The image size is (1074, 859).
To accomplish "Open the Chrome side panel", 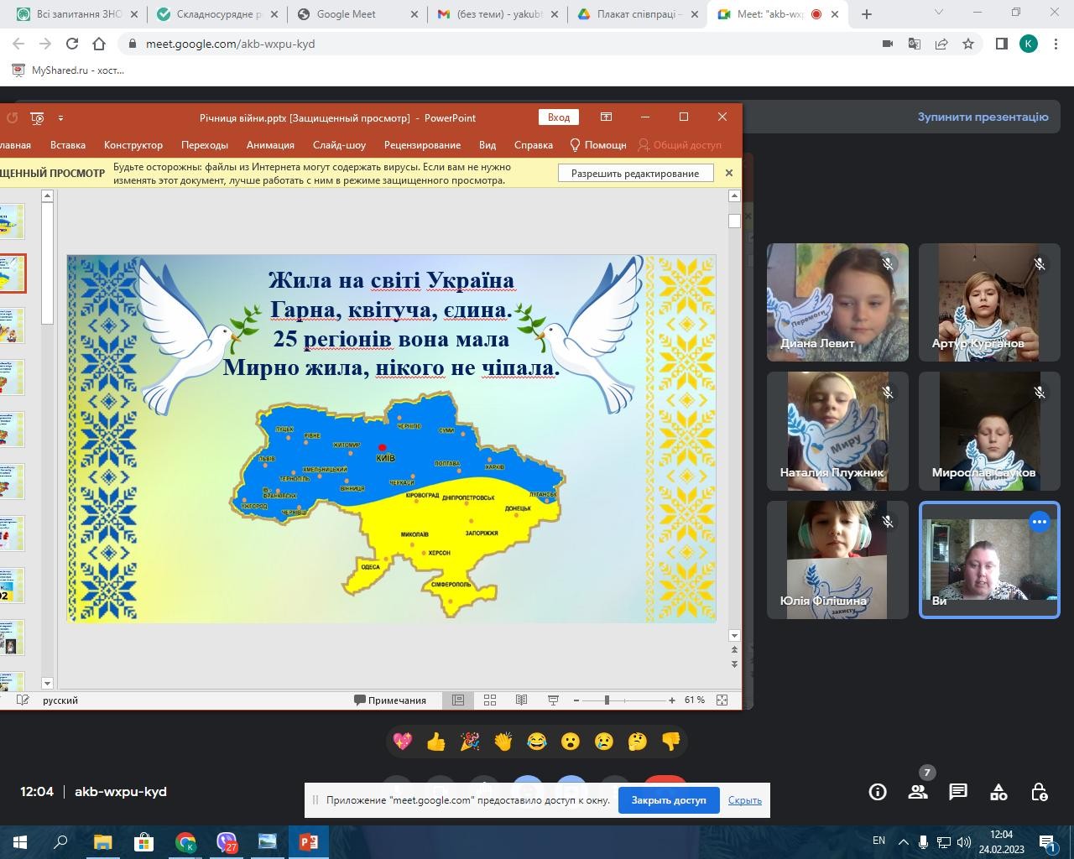I will coord(1001,44).
